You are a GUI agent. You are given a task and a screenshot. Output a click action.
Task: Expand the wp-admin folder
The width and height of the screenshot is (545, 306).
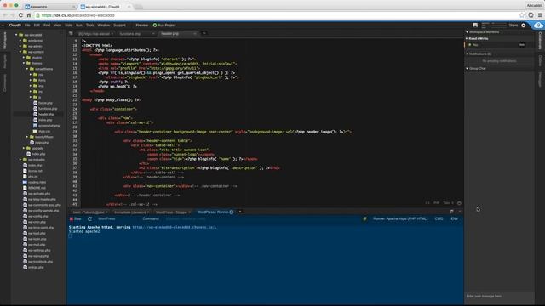pyautogui.click(x=20, y=46)
